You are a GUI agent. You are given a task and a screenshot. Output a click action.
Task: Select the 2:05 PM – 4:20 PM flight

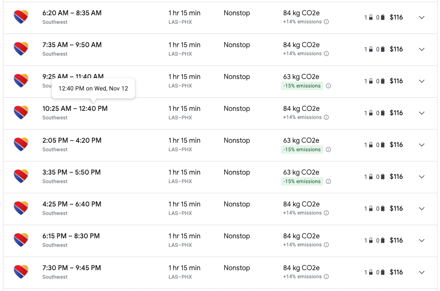[72, 141]
